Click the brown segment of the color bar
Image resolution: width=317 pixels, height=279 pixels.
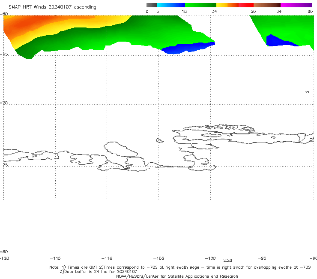tap(267, 5)
